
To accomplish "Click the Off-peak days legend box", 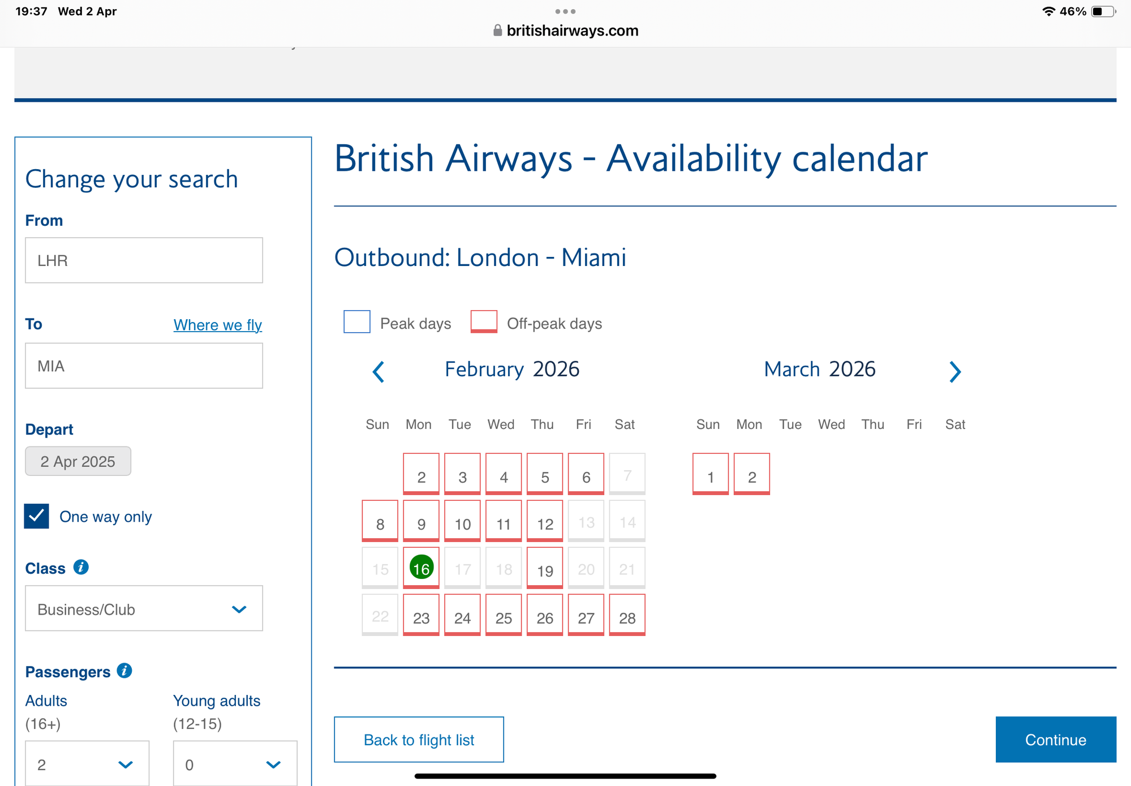I will 483,322.
